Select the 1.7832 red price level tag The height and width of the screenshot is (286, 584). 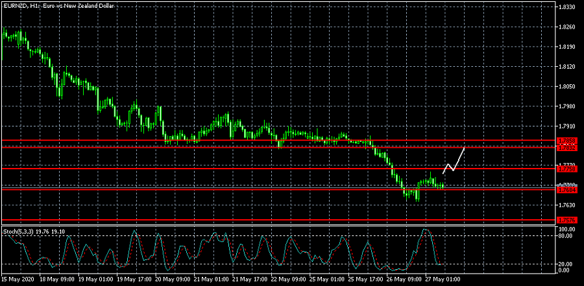[x=568, y=148]
